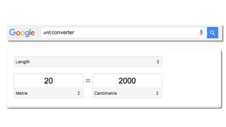Select the result field showing 2000
Screen dimensions: 226x127
[127, 81]
